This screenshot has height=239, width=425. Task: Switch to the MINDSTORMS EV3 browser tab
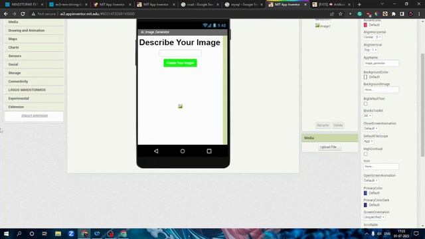pos(24,5)
